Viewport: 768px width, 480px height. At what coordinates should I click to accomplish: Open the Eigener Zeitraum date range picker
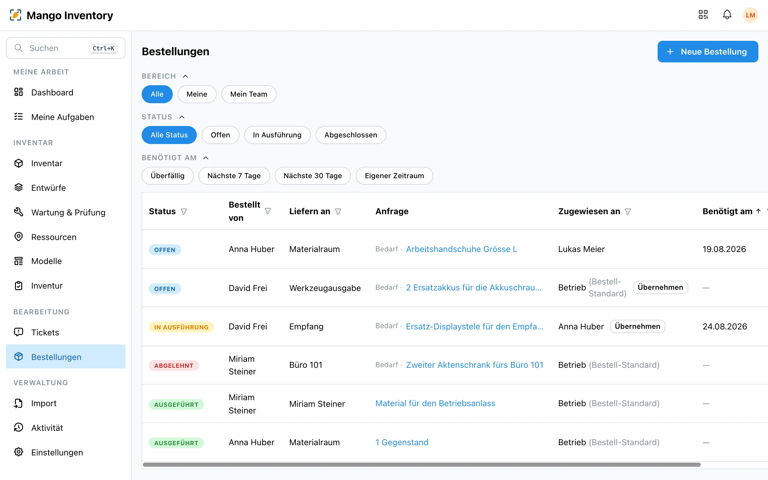coord(394,175)
